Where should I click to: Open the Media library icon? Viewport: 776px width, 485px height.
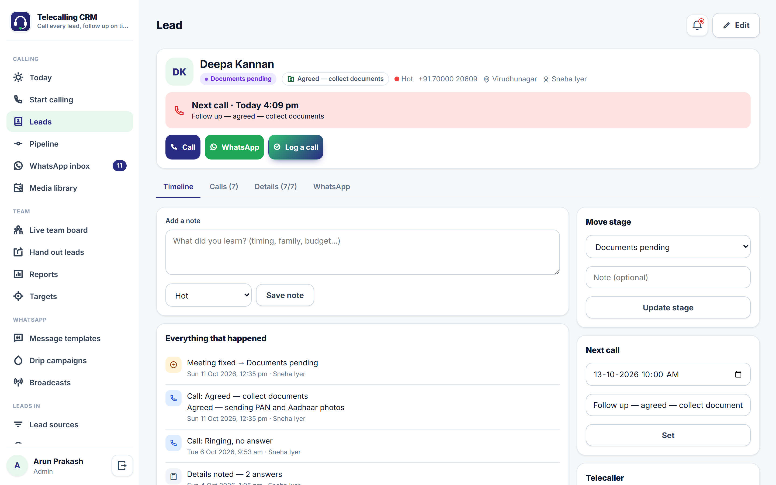(18, 188)
